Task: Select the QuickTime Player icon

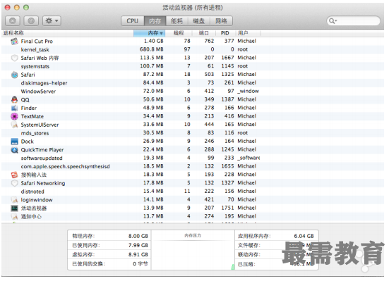Action: click(14, 149)
